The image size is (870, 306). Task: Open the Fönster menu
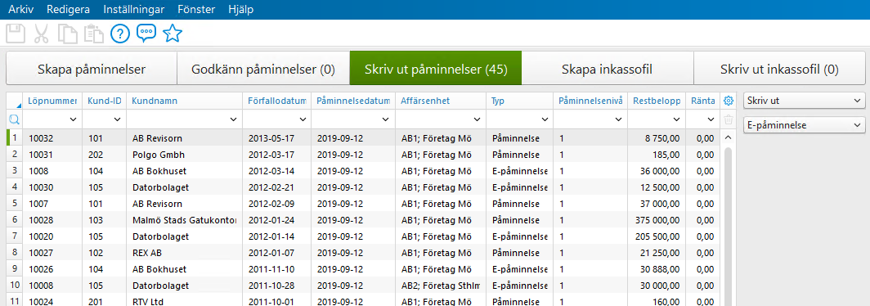tap(197, 10)
